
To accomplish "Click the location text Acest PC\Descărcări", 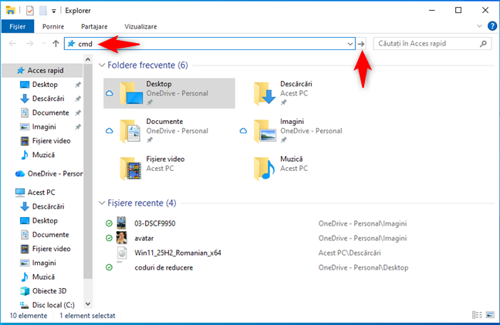I will click(x=350, y=253).
